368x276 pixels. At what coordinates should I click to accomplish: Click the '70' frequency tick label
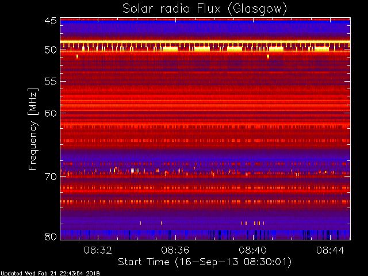tap(51, 177)
